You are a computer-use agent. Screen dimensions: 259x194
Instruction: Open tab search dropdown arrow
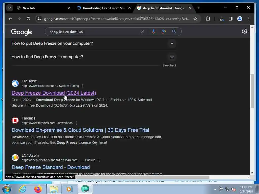tap(10, 8)
